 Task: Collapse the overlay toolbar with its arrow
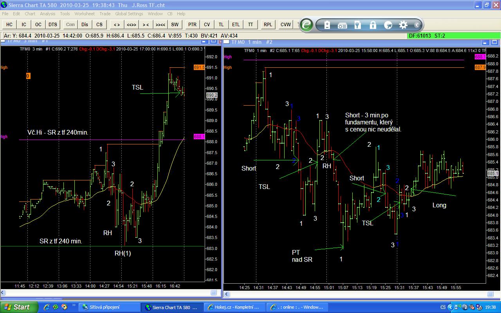tap(417, 25)
